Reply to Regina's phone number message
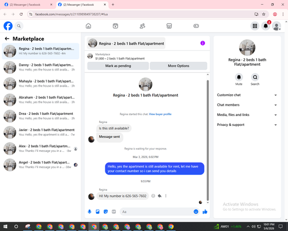This screenshot has width=288, height=231. pyautogui.click(x=160, y=196)
